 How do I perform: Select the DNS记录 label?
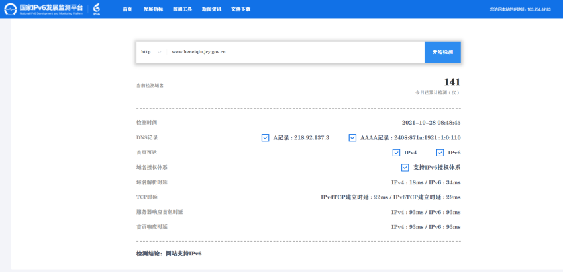(147, 138)
